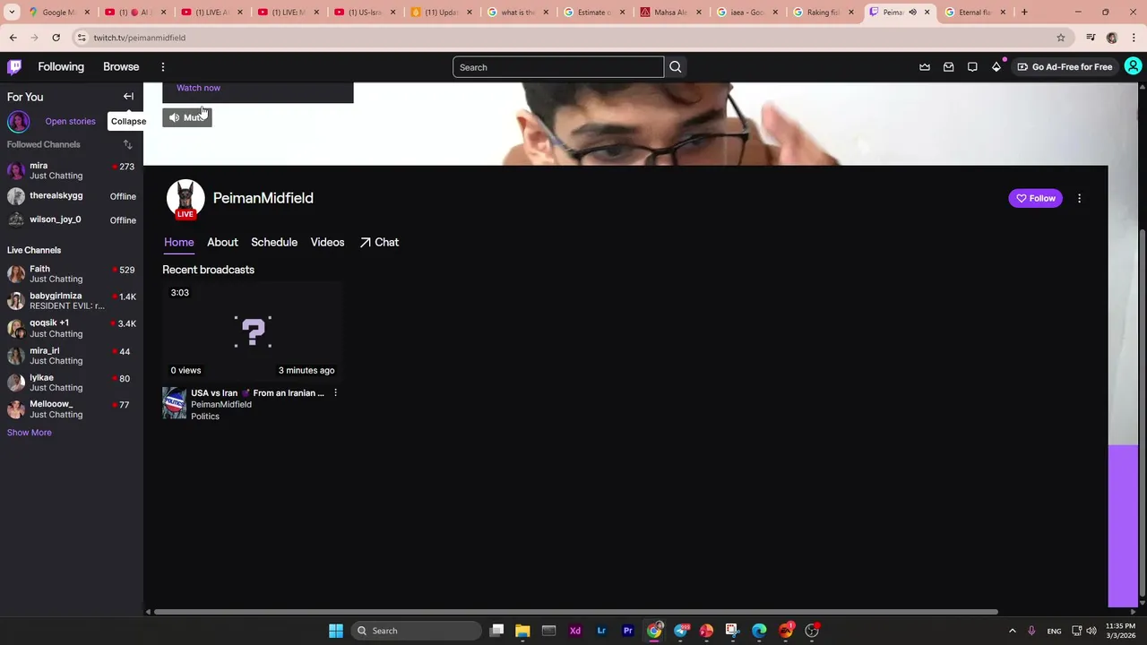Open live channel Melloow_
1147x645 pixels.
click(x=71, y=409)
